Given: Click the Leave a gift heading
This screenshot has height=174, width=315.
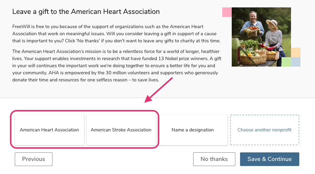Looking at the screenshot, I should click(x=86, y=12).
